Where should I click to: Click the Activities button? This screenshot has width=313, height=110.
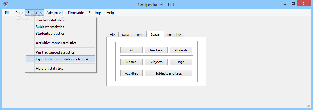click(131, 73)
